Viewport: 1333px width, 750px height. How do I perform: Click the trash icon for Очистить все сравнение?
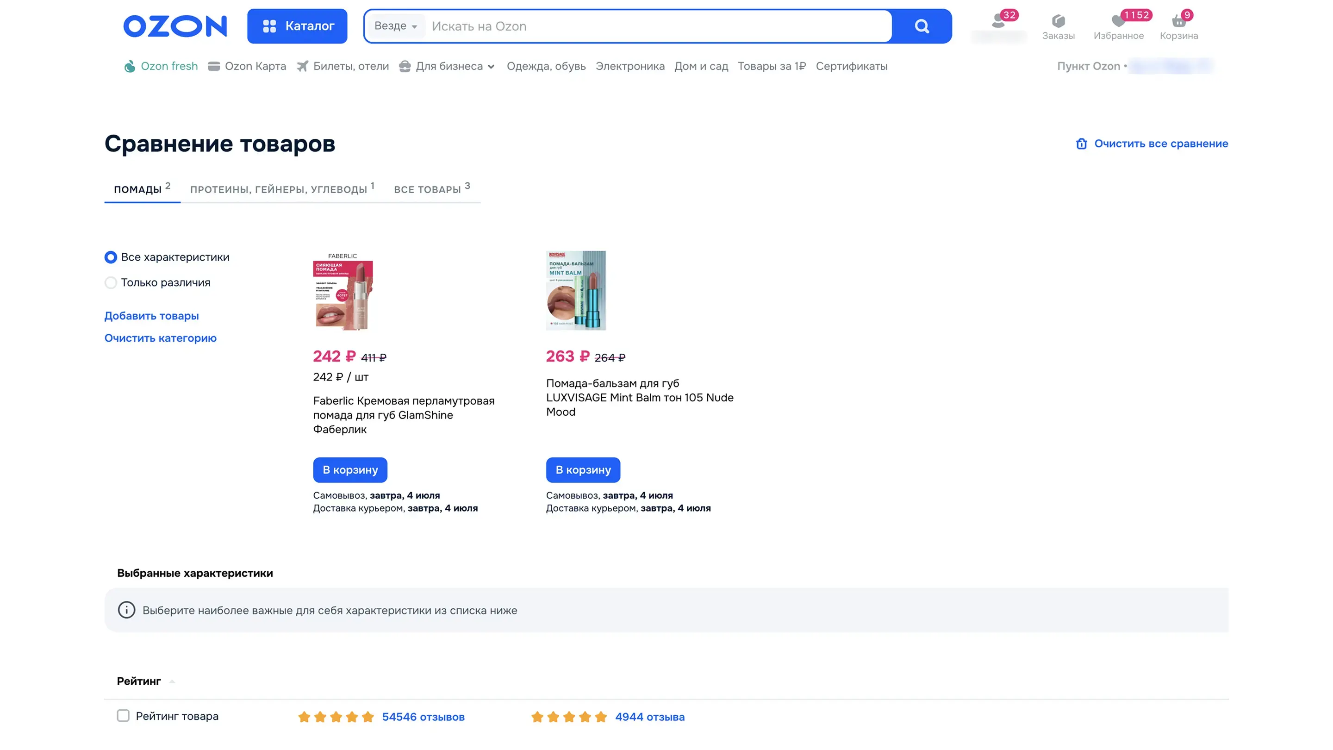1082,144
